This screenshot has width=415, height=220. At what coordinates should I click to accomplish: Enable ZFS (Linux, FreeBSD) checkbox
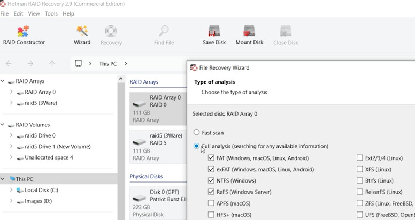360,203
